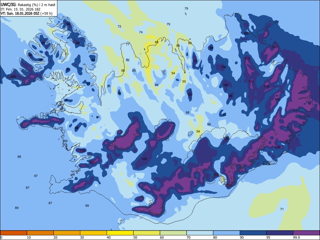Select the legend tick label '90'
The width and height of the screenshot is (320, 240).
242,237
